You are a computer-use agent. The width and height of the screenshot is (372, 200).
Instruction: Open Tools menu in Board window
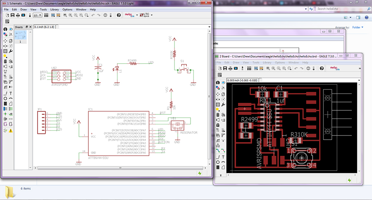coord(256,62)
